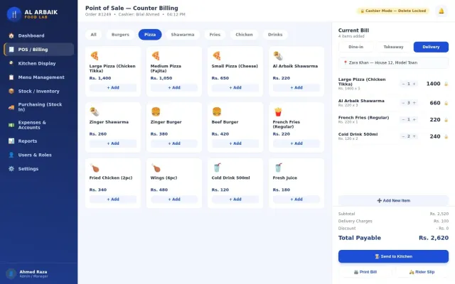This screenshot has height=284, width=455.
Task: Decrease Large Pizza quantity with minus
Action: (403, 84)
